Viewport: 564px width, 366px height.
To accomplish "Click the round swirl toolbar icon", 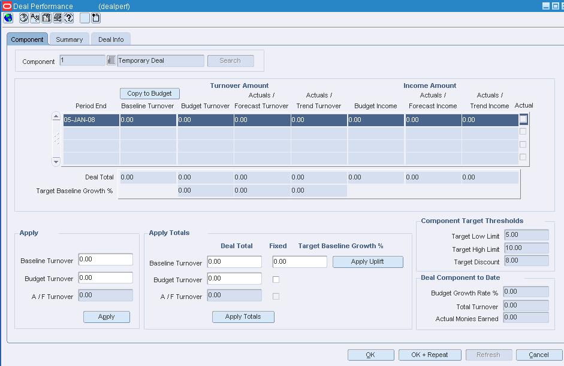I will pyautogui.click(x=24, y=18).
